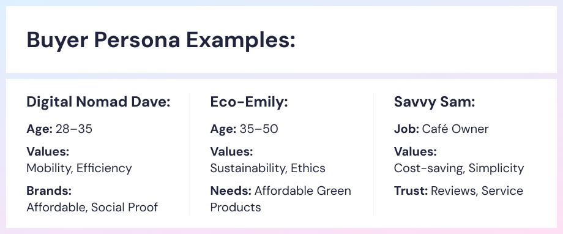Click Emily's 'Age: 35–50' line
Screen dimensions: 563x234
tap(244, 129)
